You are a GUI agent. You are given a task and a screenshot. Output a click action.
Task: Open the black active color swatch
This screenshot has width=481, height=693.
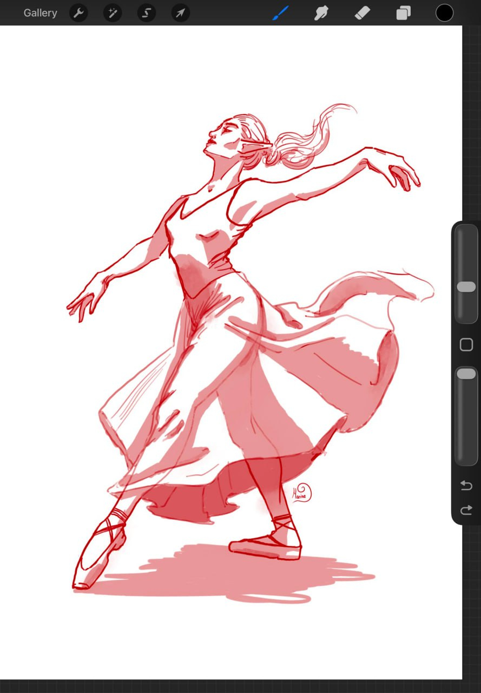pyautogui.click(x=444, y=13)
